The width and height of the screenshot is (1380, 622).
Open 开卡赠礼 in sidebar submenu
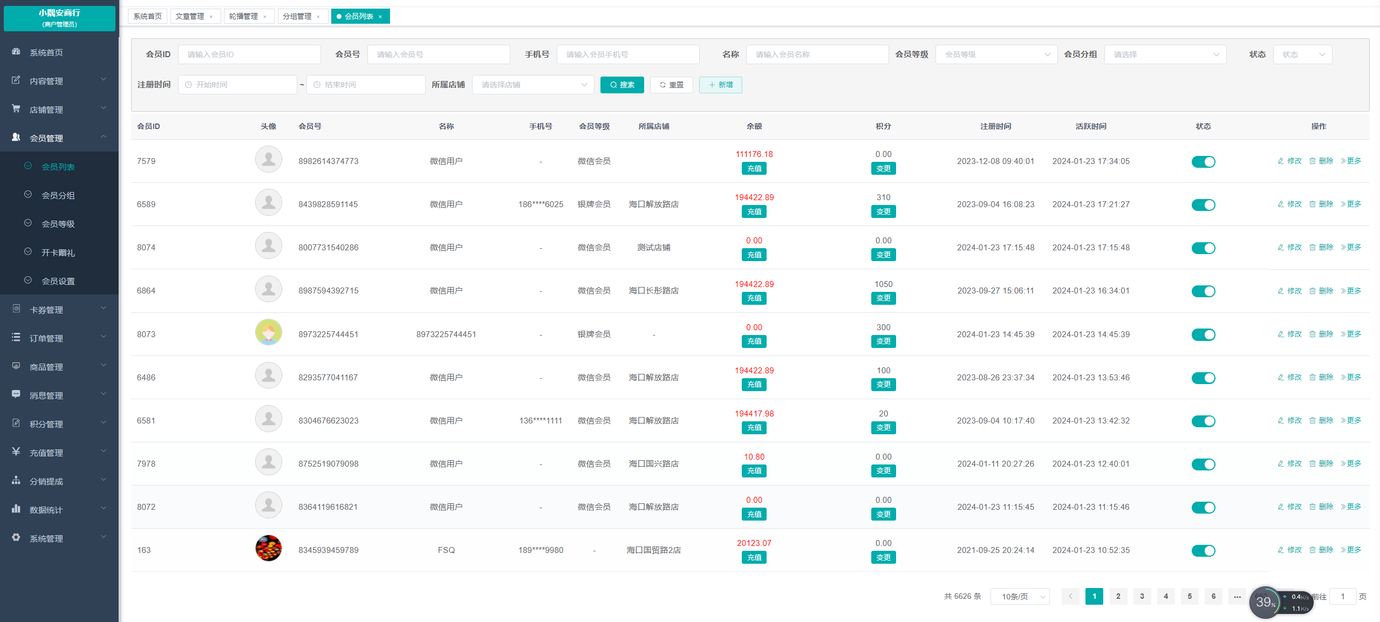tap(58, 252)
